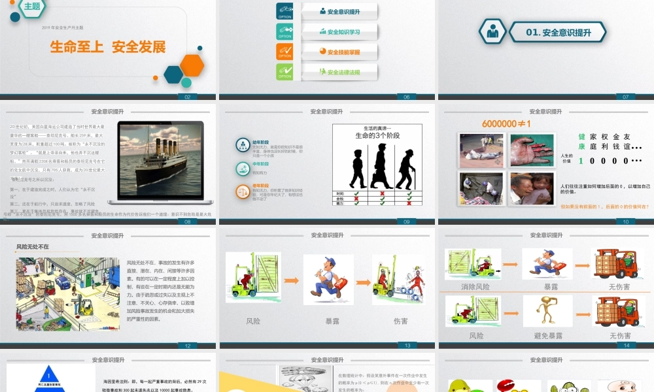Click the gold thinking figure above 避免暴露
Screen dimensions: 654x392
[x=547, y=311]
